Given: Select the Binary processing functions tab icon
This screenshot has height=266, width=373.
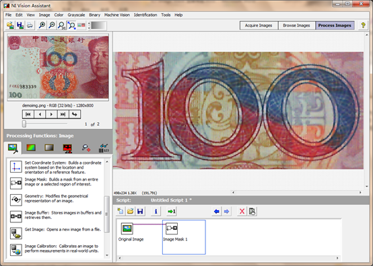Looking at the screenshot, I should coord(67,148).
